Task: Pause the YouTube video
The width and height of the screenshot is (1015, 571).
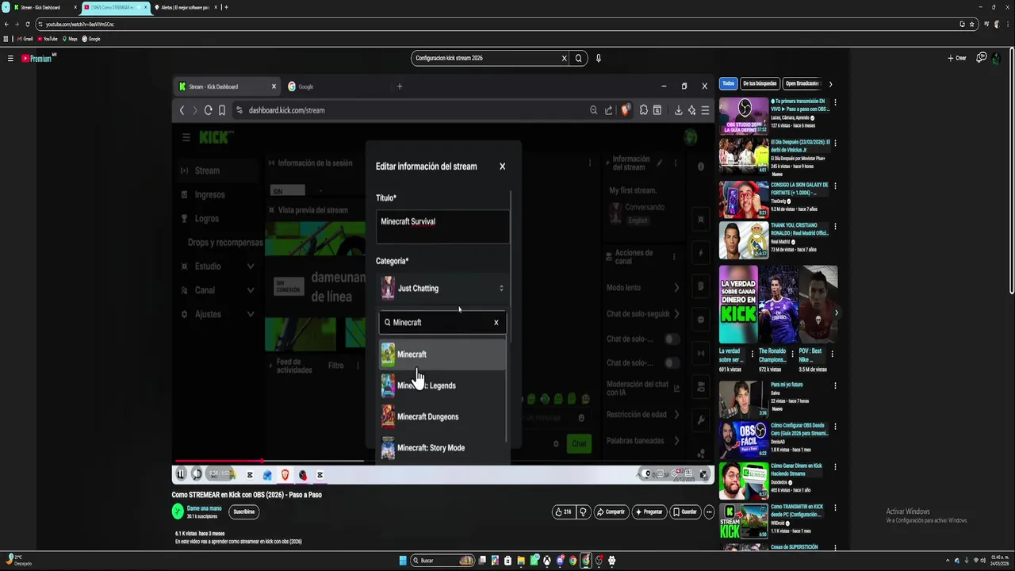Action: click(181, 474)
